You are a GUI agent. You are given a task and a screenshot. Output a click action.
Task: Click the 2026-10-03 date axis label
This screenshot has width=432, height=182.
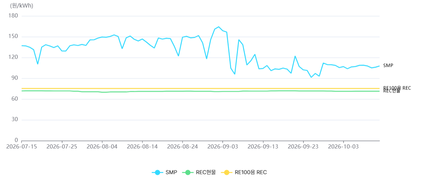(343, 146)
